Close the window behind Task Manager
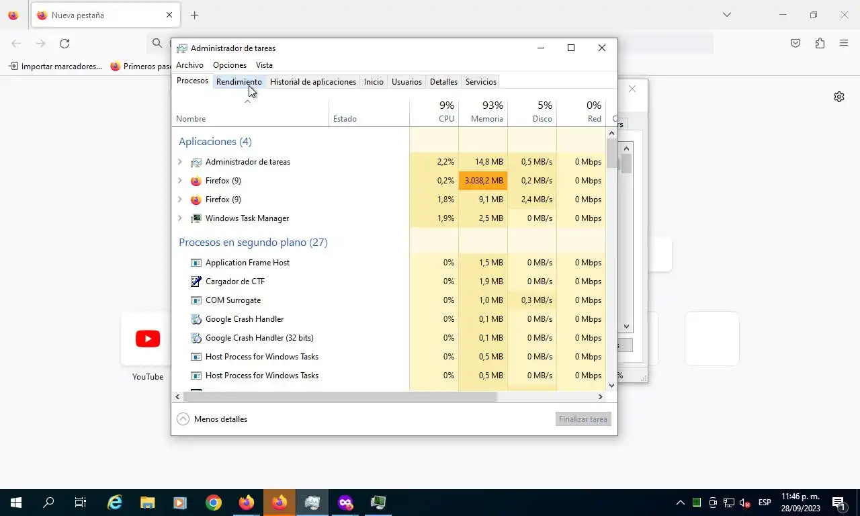 coord(632,89)
